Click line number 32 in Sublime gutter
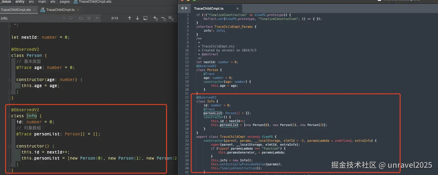The width and height of the screenshot is (438, 175). coord(187,137)
